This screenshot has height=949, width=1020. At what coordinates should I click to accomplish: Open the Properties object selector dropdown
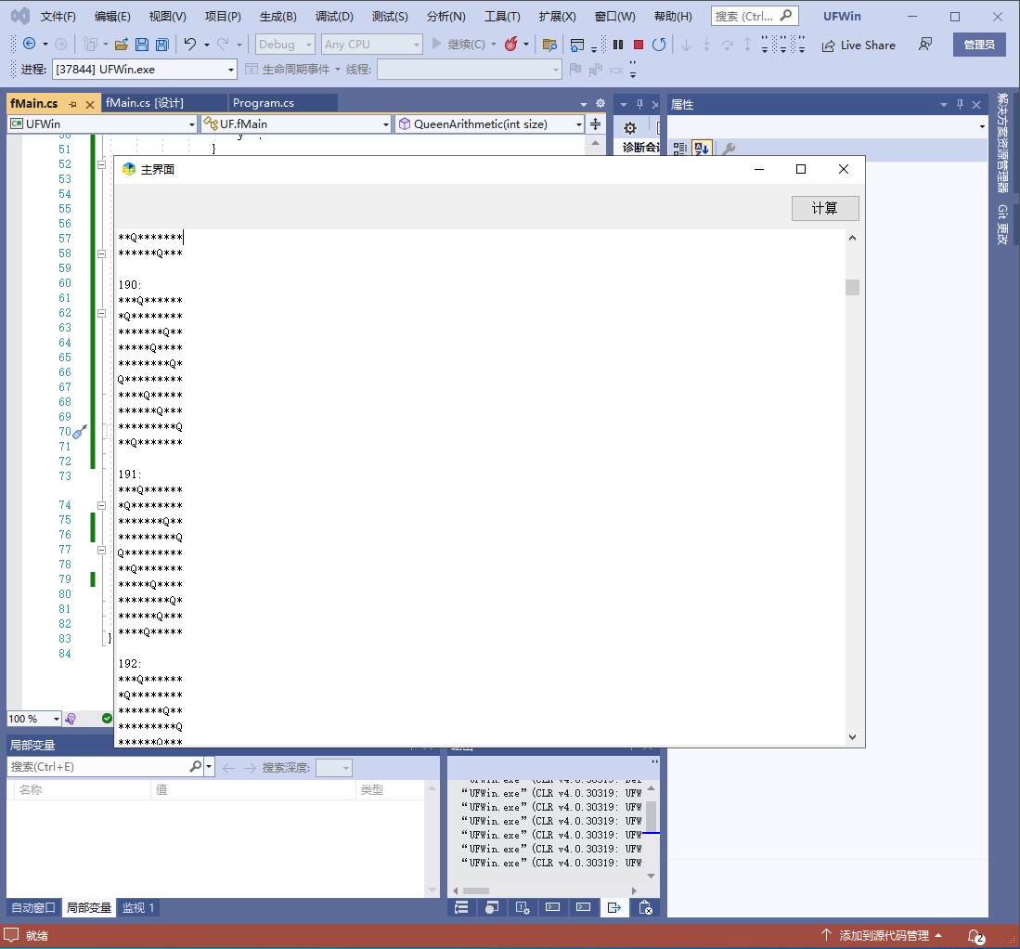tap(828, 126)
